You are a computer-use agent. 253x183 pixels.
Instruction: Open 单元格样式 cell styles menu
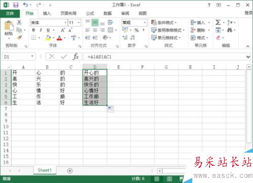tap(166, 37)
